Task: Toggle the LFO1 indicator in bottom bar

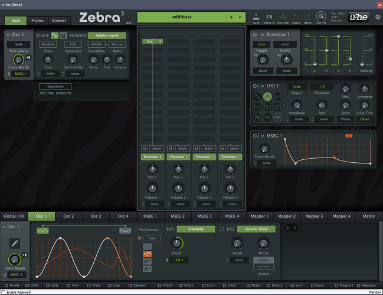Action: pos(204,285)
